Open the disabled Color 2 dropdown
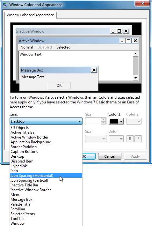This screenshot has width=152, height=226. click(x=134, y=121)
